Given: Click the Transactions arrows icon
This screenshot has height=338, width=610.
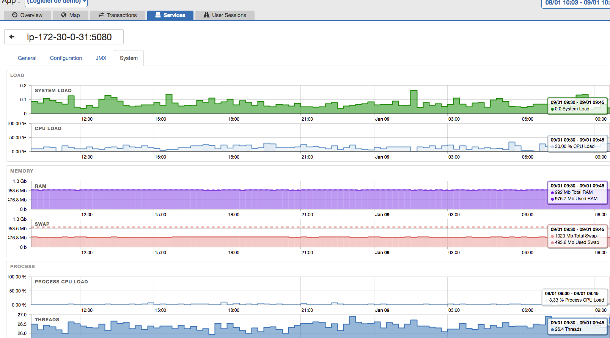Looking at the screenshot, I should (x=101, y=15).
